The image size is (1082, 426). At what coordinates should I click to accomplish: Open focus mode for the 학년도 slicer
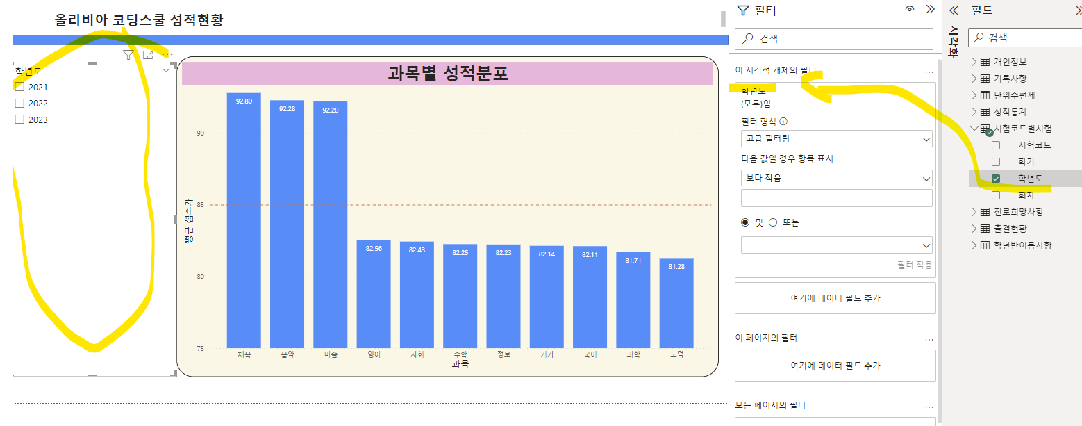148,54
